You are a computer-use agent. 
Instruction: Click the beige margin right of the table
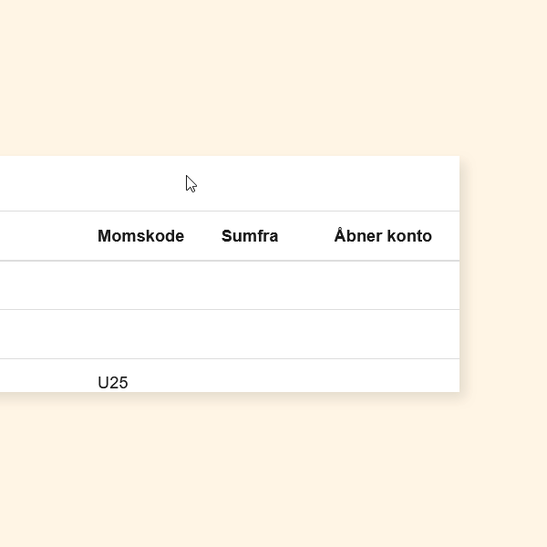coord(503,273)
